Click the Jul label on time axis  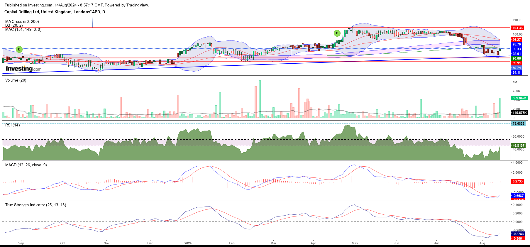coord(436,243)
